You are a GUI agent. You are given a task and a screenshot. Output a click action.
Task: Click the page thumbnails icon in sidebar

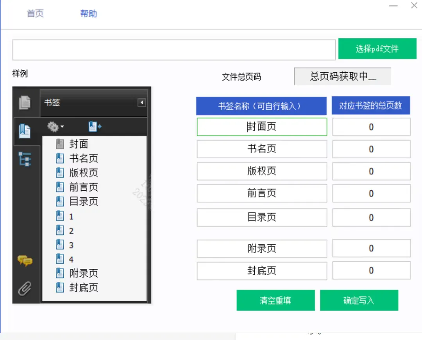point(25,102)
